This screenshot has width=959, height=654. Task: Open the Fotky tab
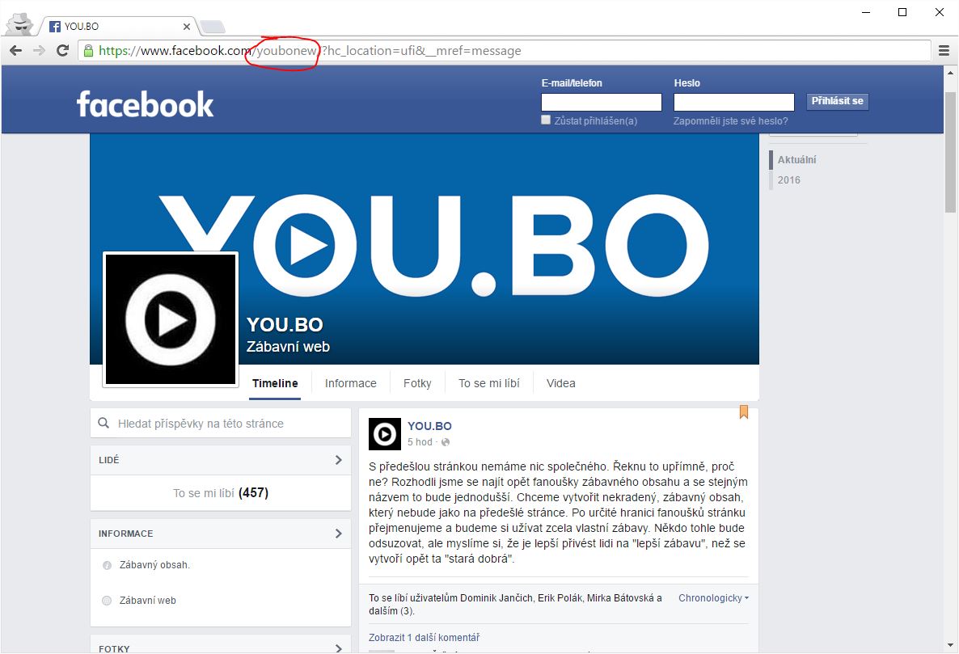[x=417, y=383]
